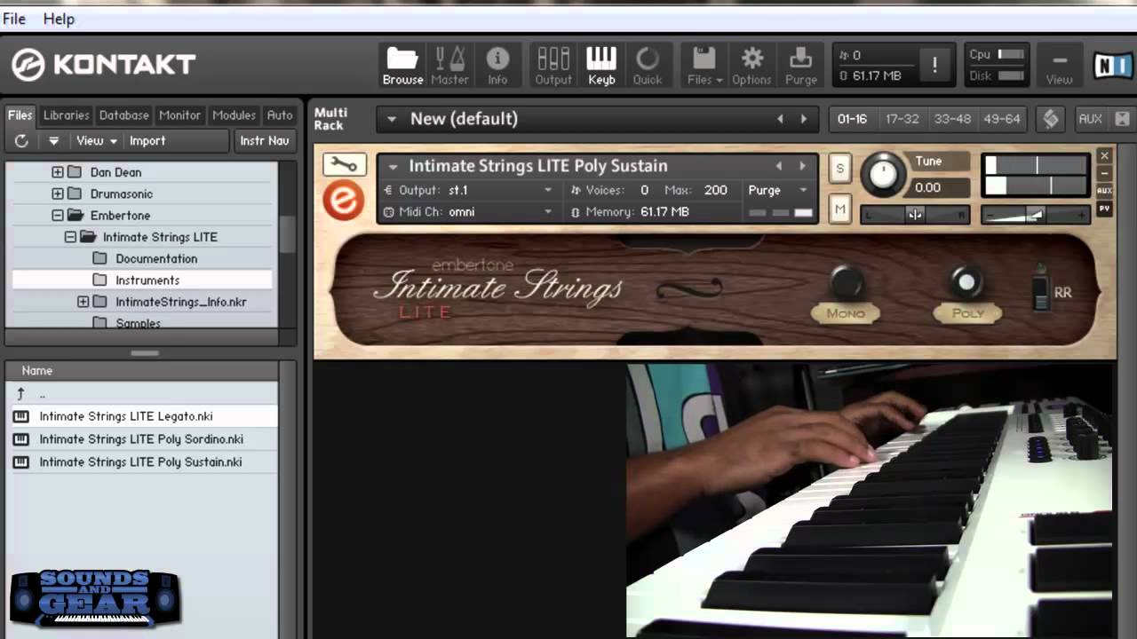The height and width of the screenshot is (639, 1137).
Task: Open the Master editor metronome button
Action: (449, 67)
